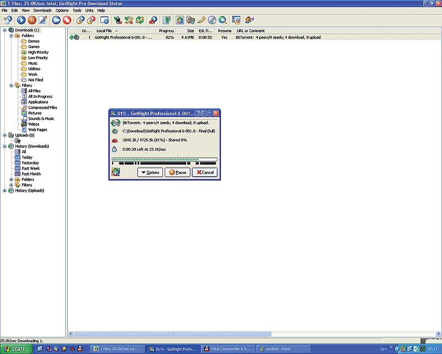442x354 pixels.
Task: Click the orange Pause toolbar icon
Action: click(32, 20)
